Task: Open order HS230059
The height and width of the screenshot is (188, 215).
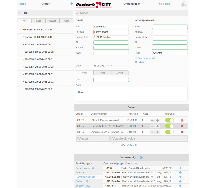Action: click(x=45, y=52)
